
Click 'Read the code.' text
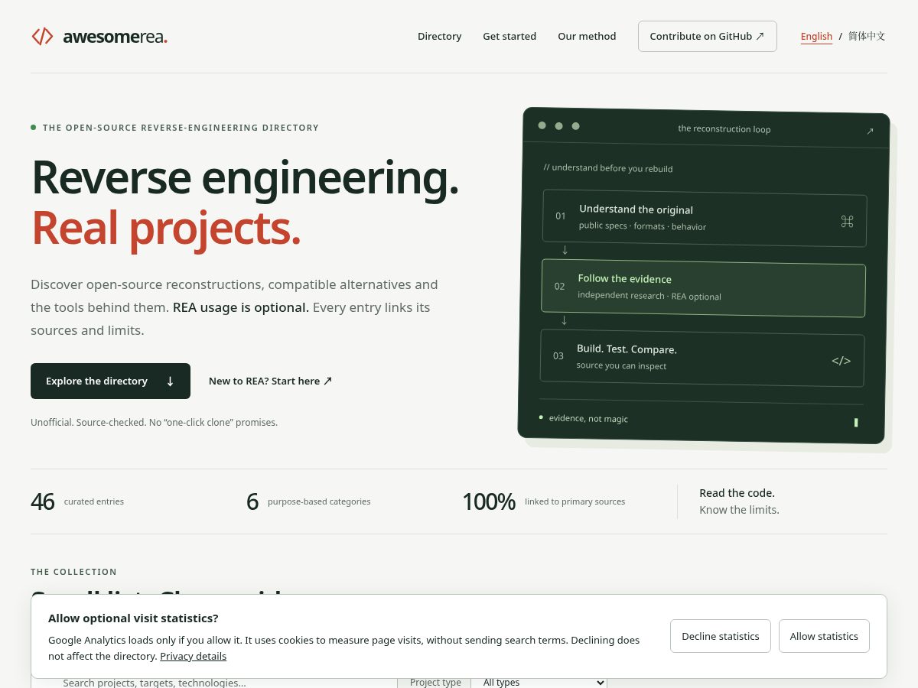(737, 493)
